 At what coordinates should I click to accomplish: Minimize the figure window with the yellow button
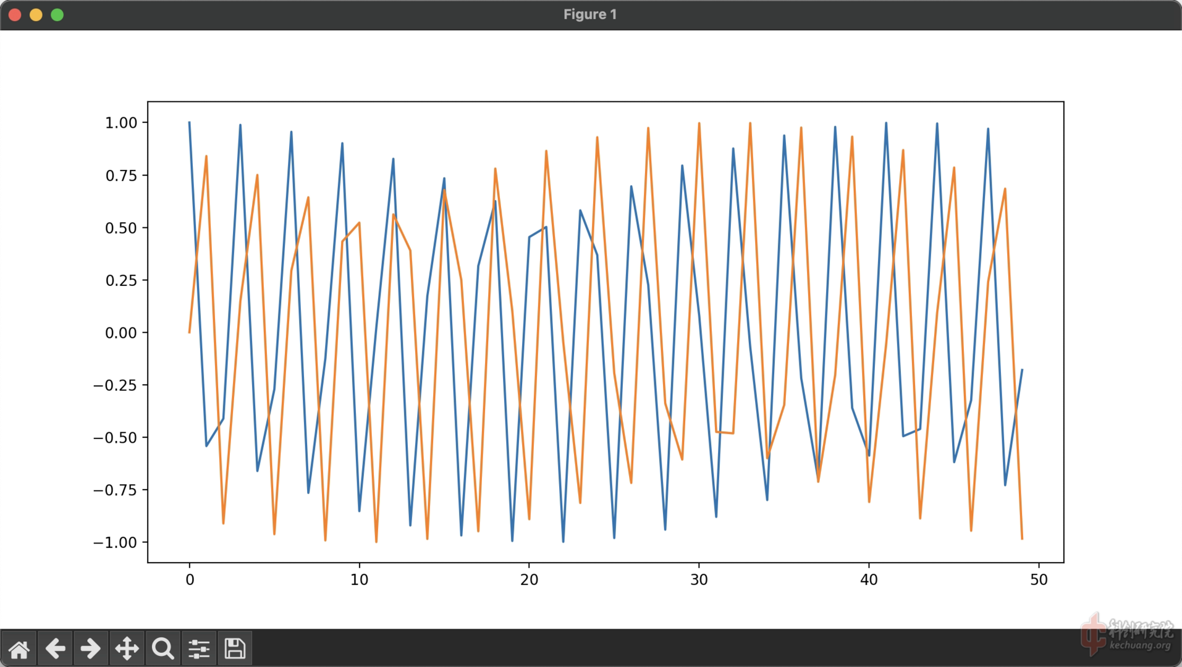pos(36,15)
